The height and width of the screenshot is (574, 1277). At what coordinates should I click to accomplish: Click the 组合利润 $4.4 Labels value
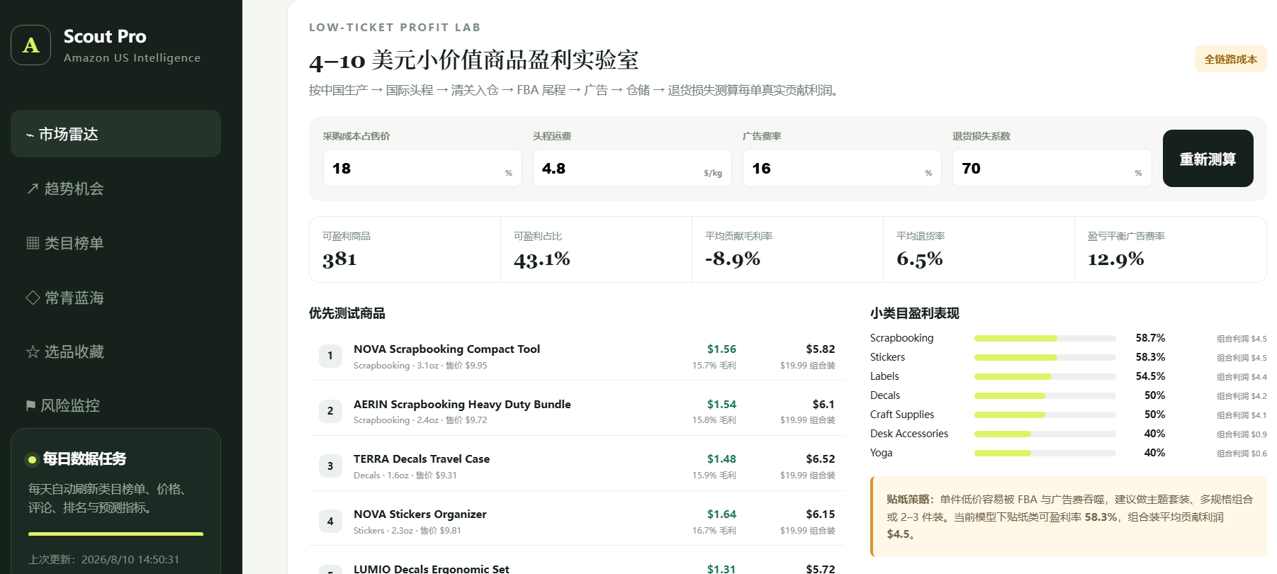(x=1242, y=377)
